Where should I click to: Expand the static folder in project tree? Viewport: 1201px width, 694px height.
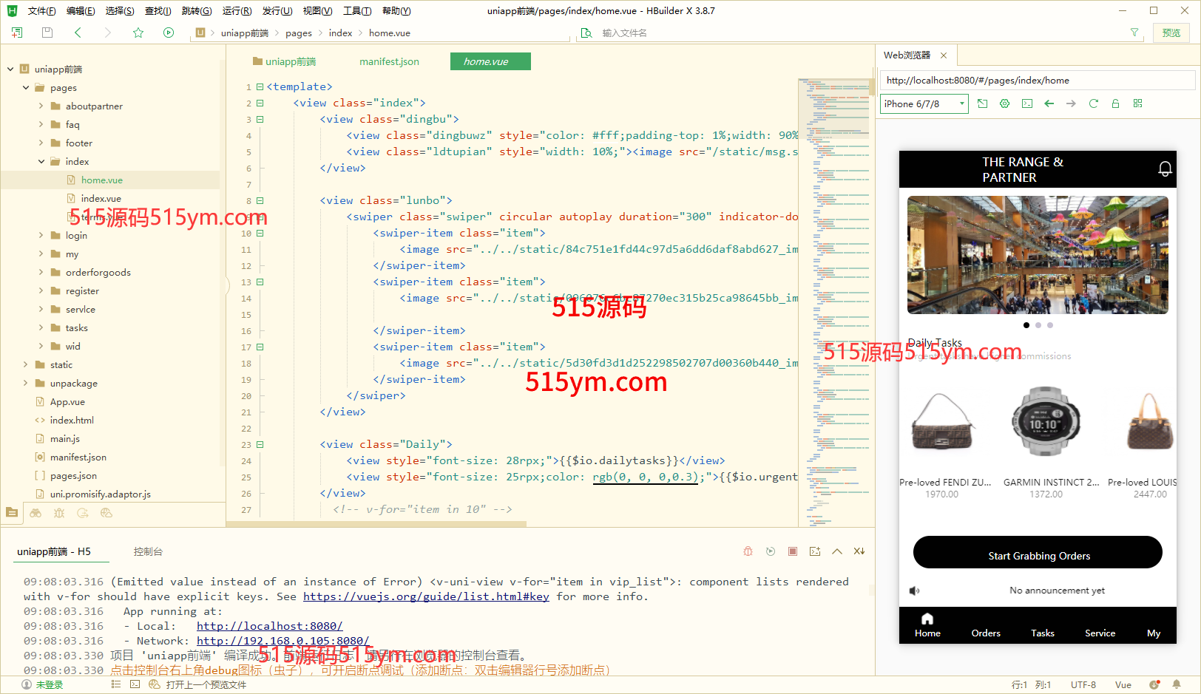point(26,364)
